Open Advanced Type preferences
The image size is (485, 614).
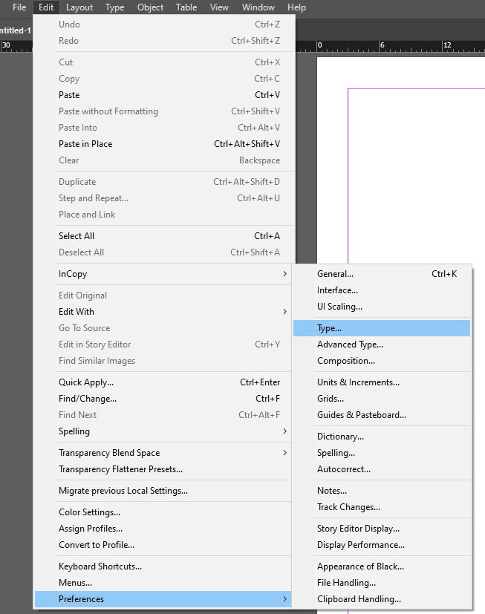[382, 344]
